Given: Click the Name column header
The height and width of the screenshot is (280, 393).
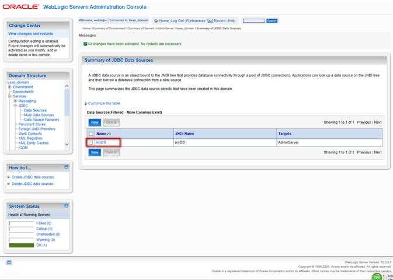Looking at the screenshot, I should 101,134.
